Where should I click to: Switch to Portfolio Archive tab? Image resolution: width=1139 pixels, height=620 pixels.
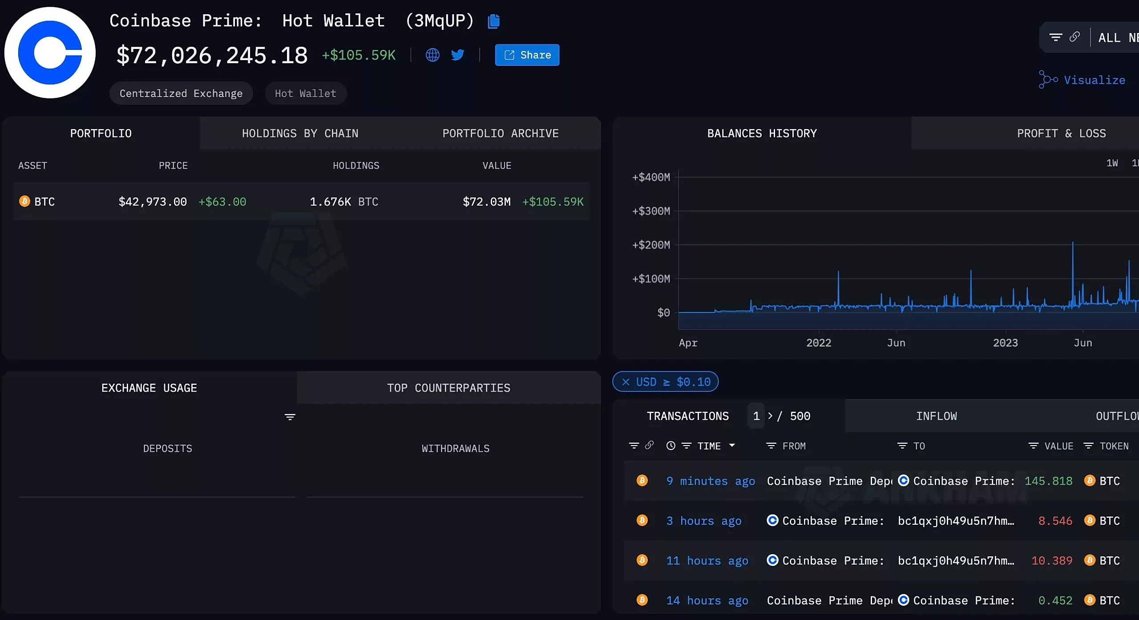tap(501, 133)
